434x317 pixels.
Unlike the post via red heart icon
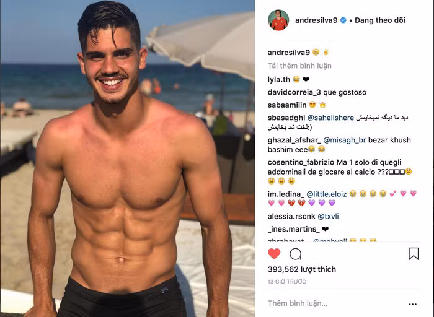pyautogui.click(x=274, y=253)
